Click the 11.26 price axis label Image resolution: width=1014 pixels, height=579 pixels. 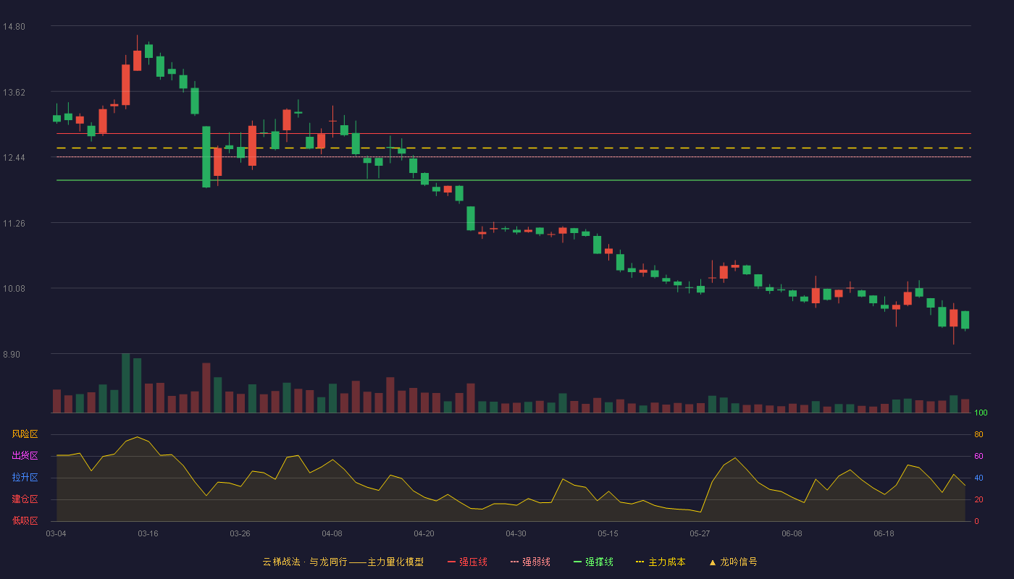click(14, 224)
